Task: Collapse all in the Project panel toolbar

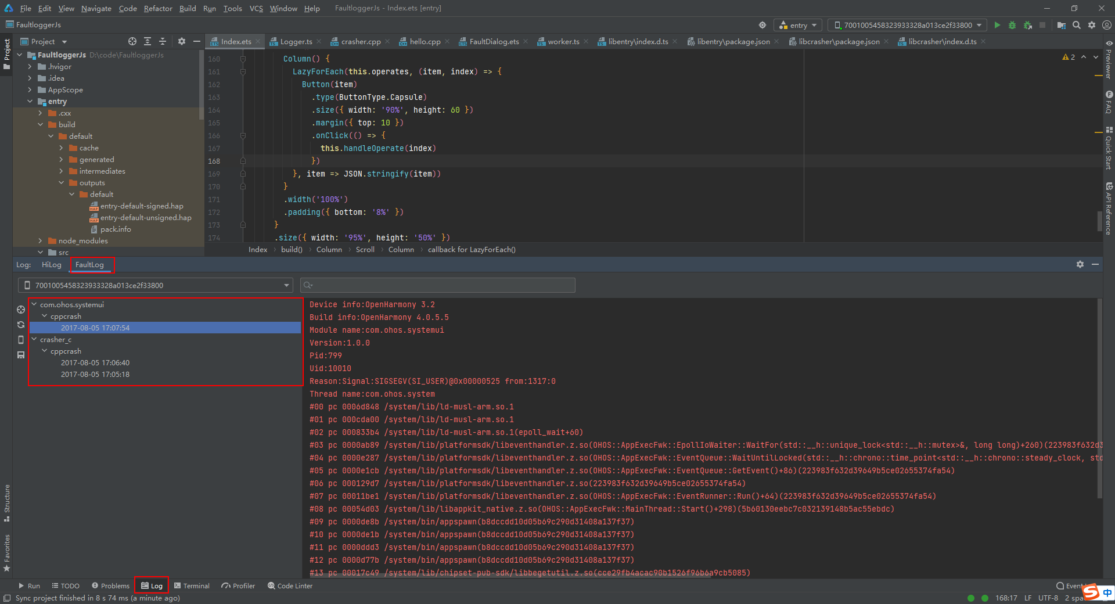Action: [x=163, y=41]
